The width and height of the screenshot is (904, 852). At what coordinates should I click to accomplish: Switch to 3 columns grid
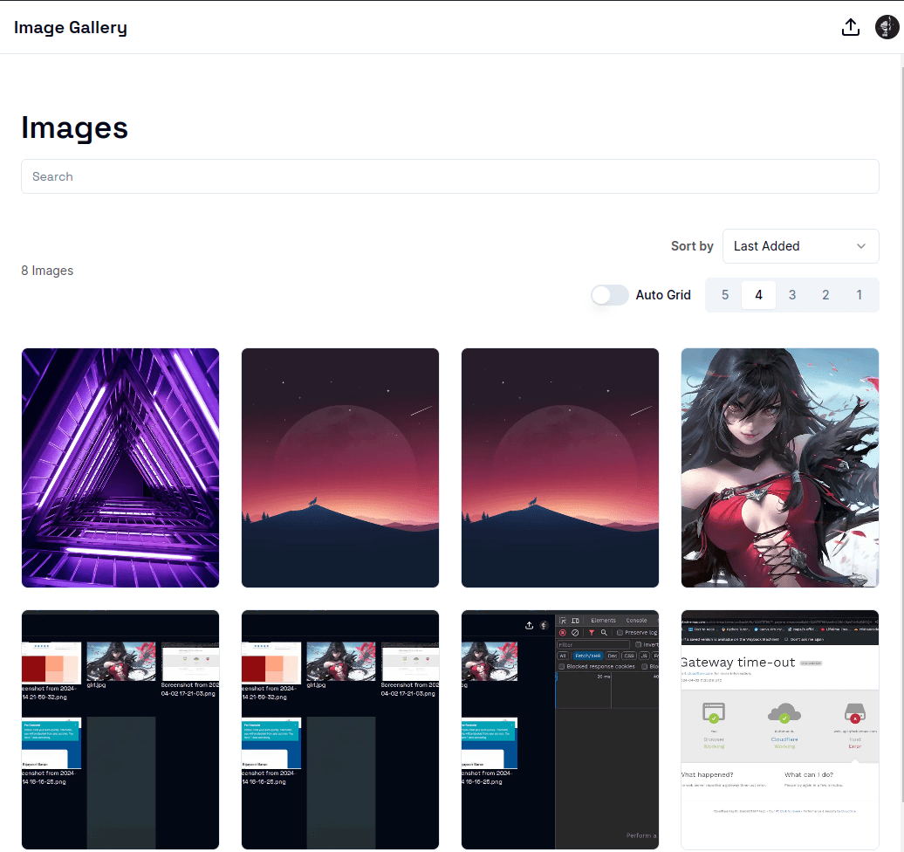(792, 295)
